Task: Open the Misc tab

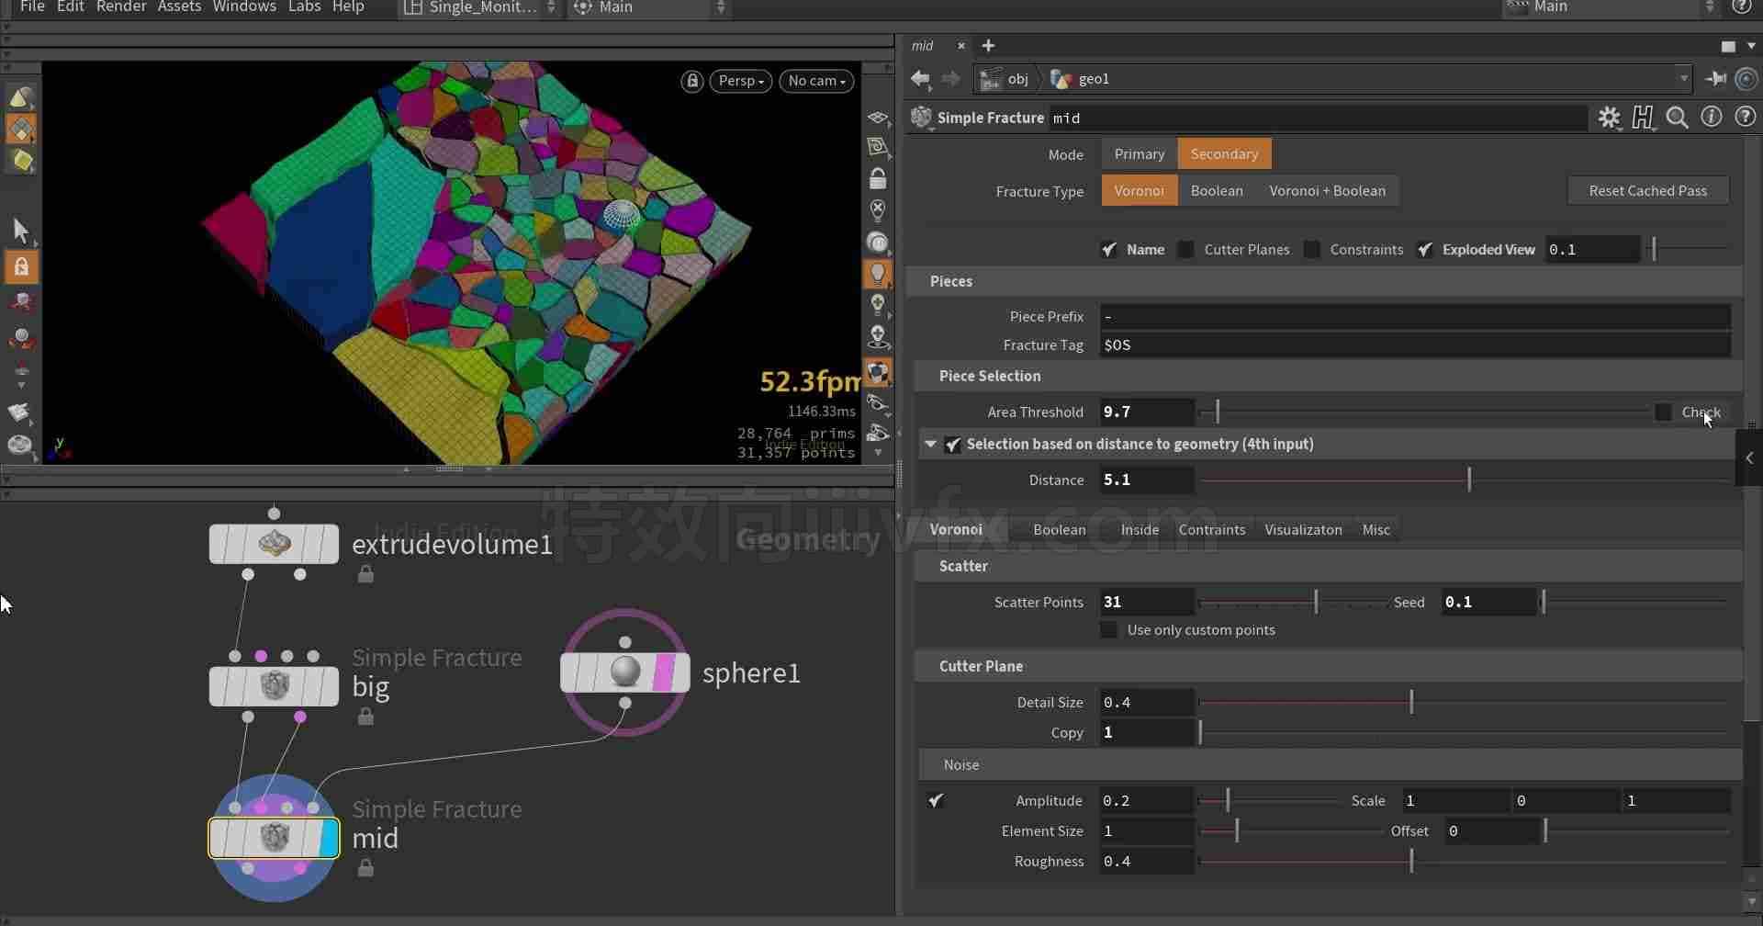Action: pos(1376,530)
